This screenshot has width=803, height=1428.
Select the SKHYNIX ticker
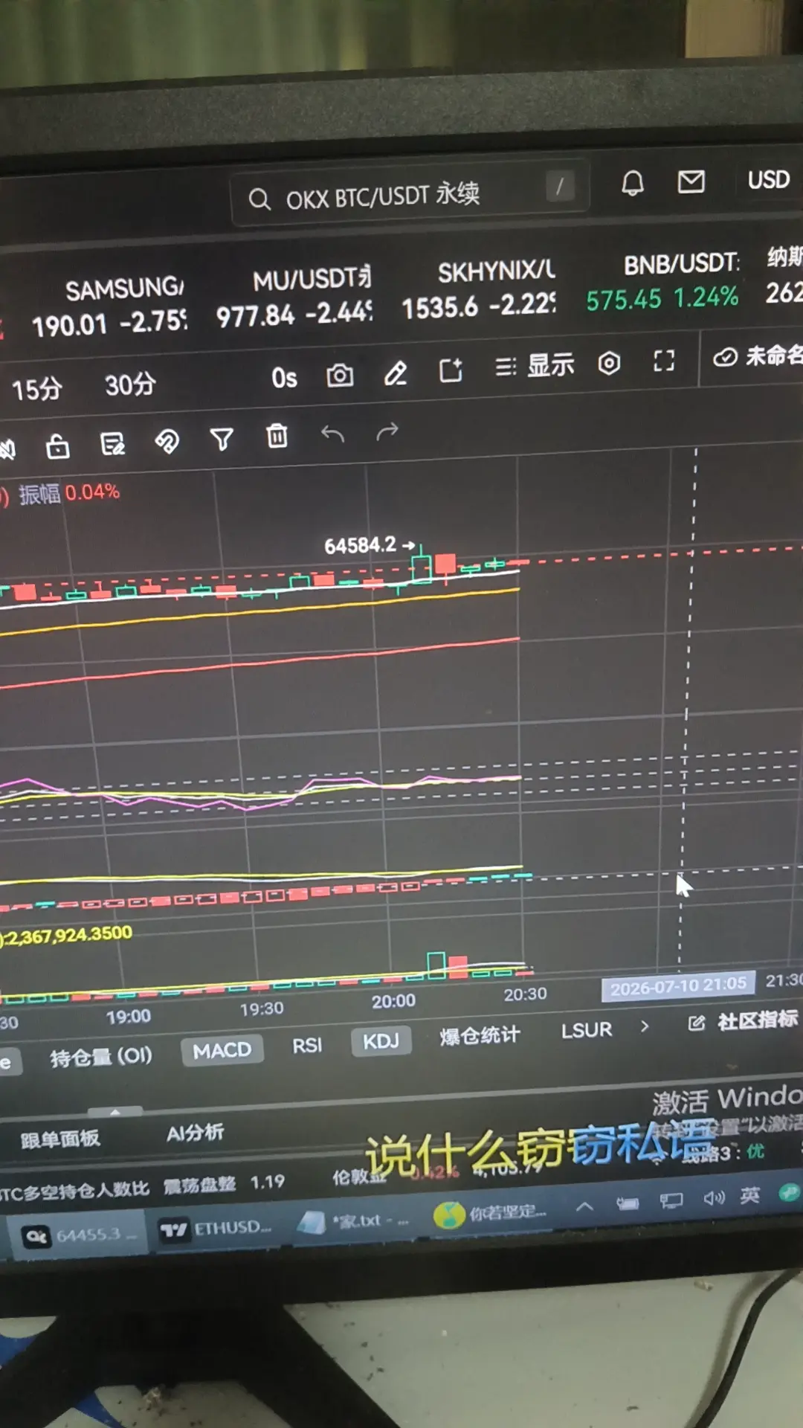point(480,290)
